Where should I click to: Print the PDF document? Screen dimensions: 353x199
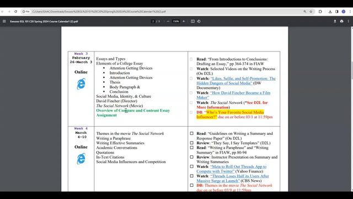pos(342,22)
